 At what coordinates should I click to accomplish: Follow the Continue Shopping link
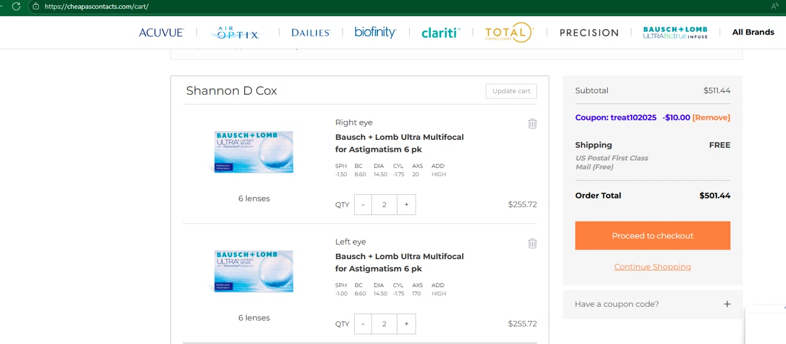[652, 267]
